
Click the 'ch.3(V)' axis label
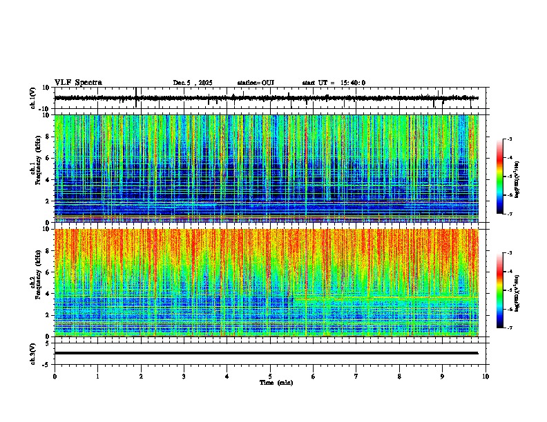(x=33, y=354)
